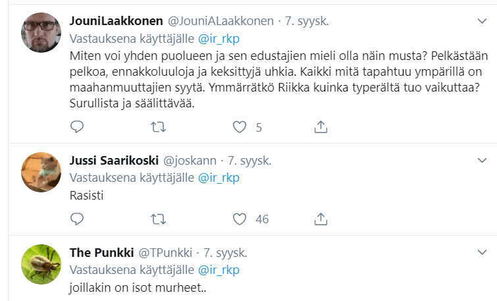The width and height of the screenshot is (497, 301).
Task: Expand the menu chevron on Jussi Saarikoski's tweet
Action: pos(481,160)
